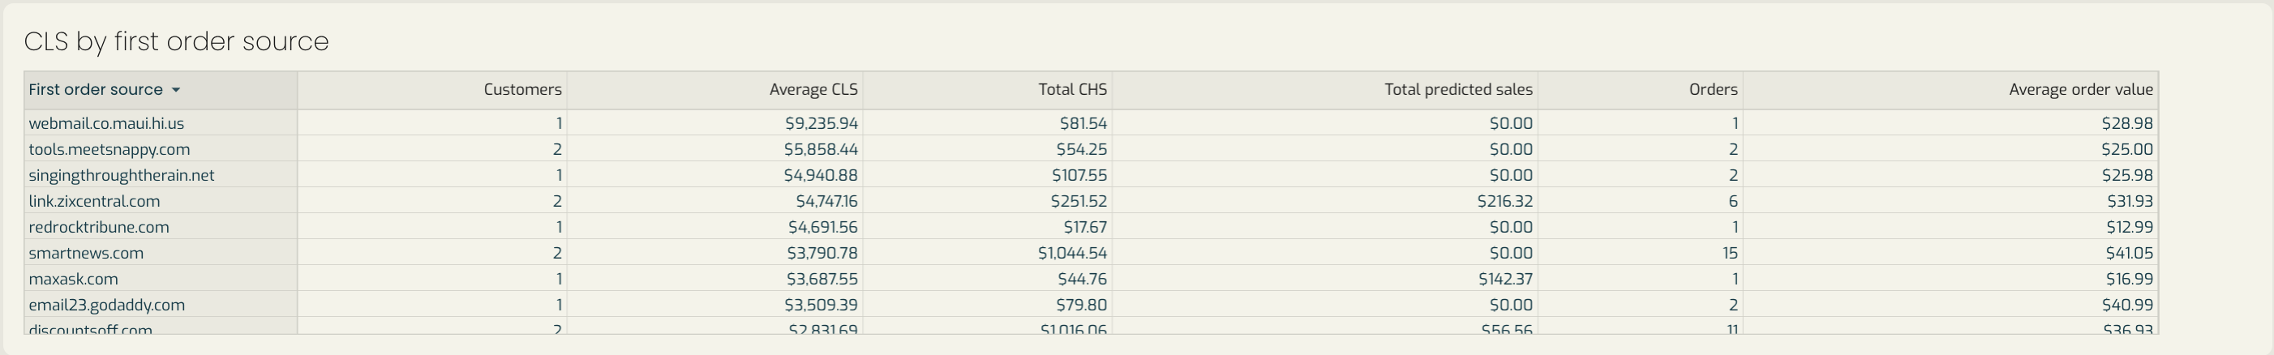The height and width of the screenshot is (355, 2274).
Task: Click the redrocktribune.com source cell
Action: pyautogui.click(x=161, y=226)
